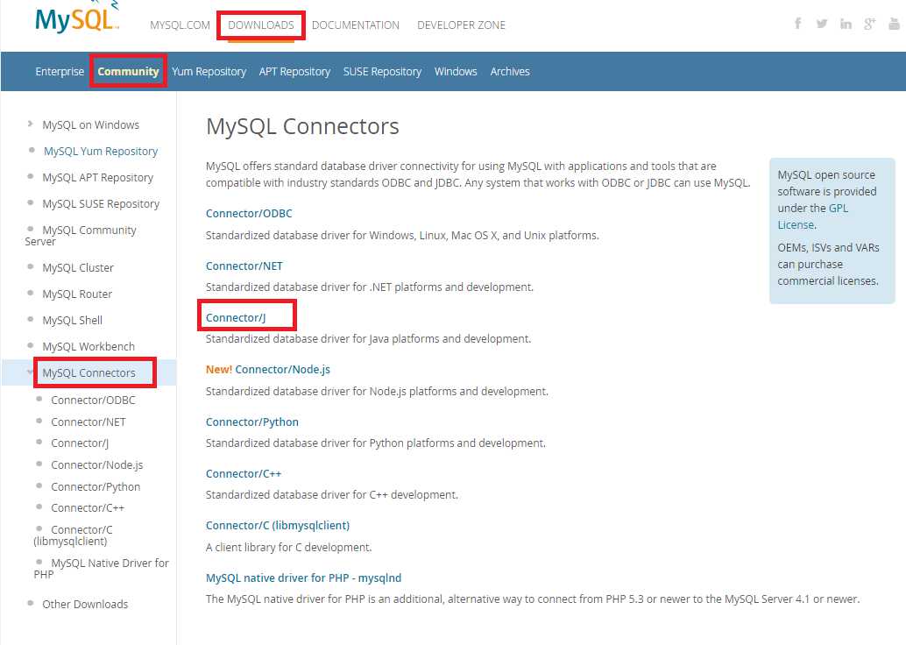Select MySQL Connectors in sidebar

click(x=88, y=372)
